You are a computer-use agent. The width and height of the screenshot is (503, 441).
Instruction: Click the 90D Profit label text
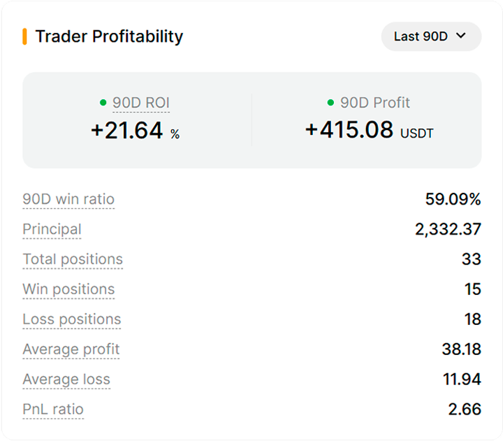pyautogui.click(x=375, y=103)
